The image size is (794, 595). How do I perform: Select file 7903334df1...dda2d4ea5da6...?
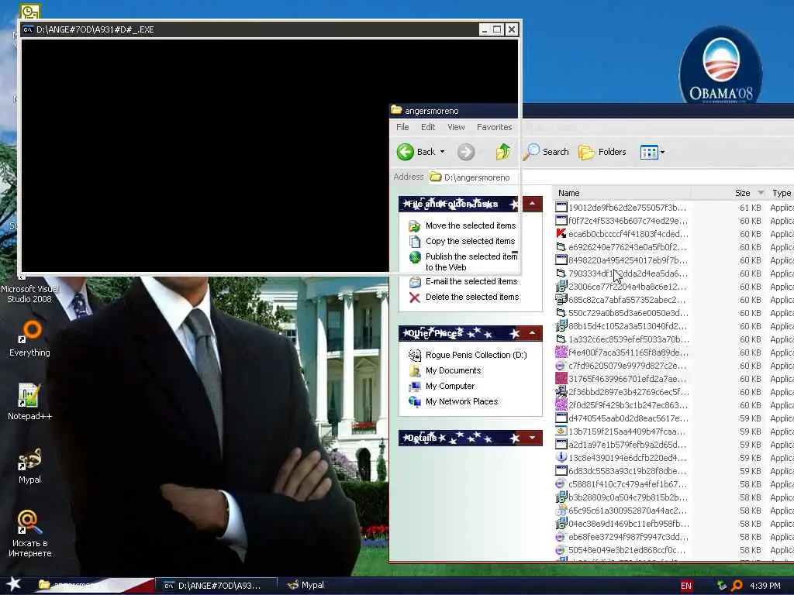pos(627,273)
